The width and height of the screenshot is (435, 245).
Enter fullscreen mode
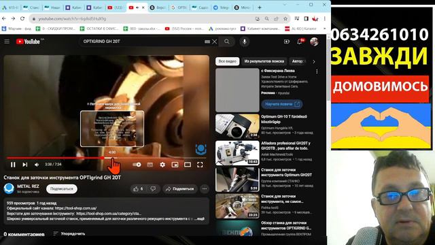[200, 165]
